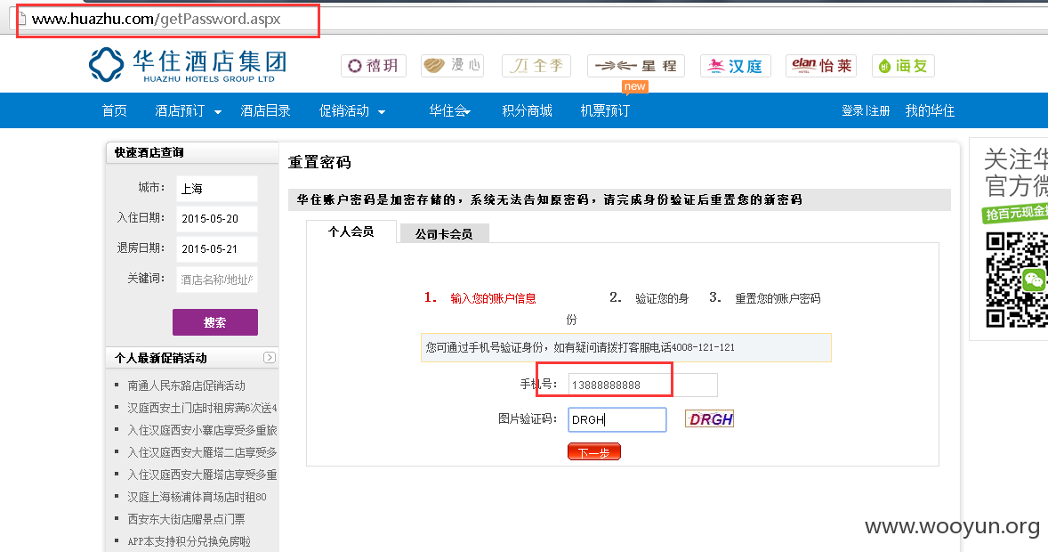
Task: Open the 星程 hotel brand logo
Action: [x=636, y=66]
